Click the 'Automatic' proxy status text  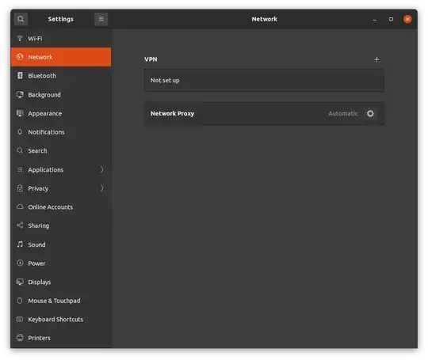point(343,113)
